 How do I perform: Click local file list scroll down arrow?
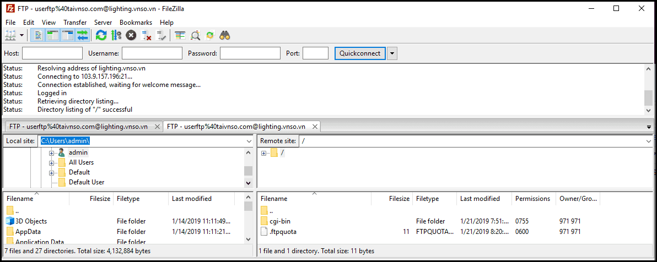click(x=248, y=239)
